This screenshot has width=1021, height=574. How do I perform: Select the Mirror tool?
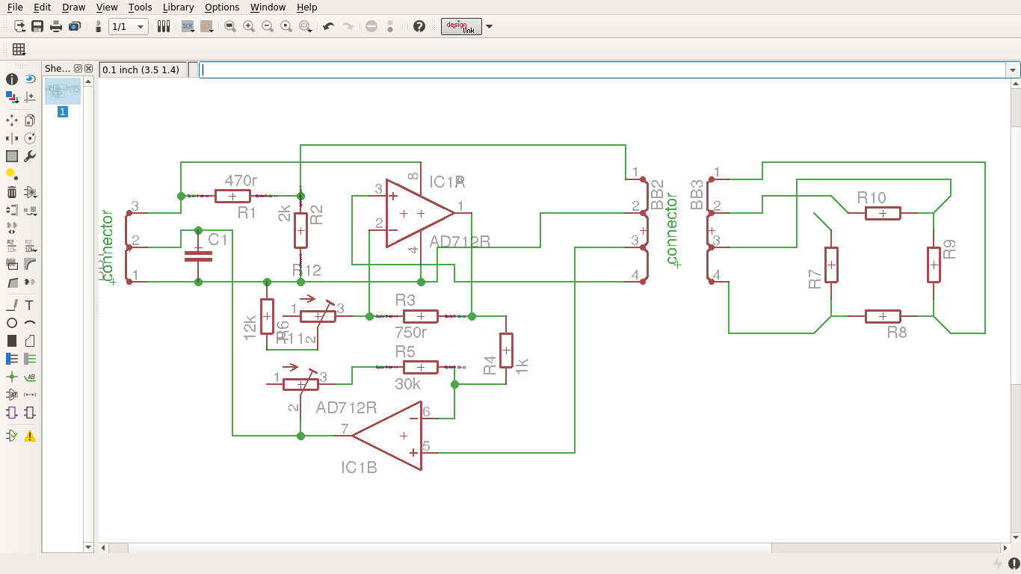point(12,138)
